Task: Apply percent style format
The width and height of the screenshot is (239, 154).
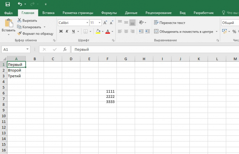Action: coord(234,32)
